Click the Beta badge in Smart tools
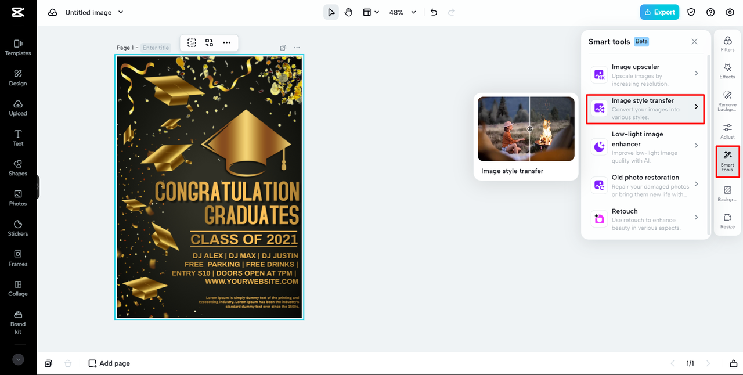This screenshot has height=375, width=743. click(x=641, y=41)
